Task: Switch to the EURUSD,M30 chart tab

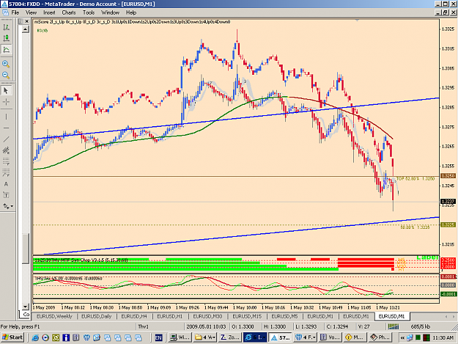Action: coord(207,316)
